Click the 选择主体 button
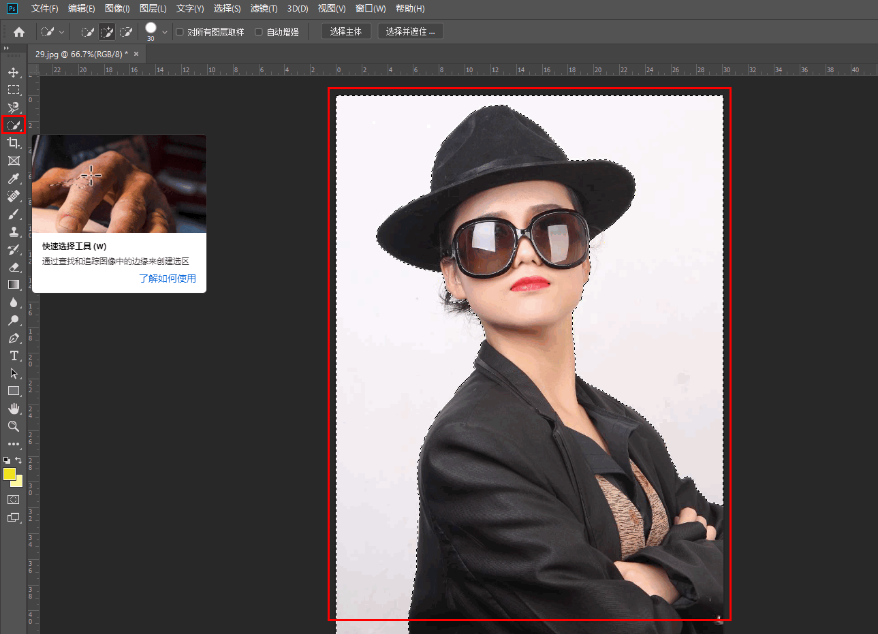The height and width of the screenshot is (634, 878). pyautogui.click(x=346, y=31)
